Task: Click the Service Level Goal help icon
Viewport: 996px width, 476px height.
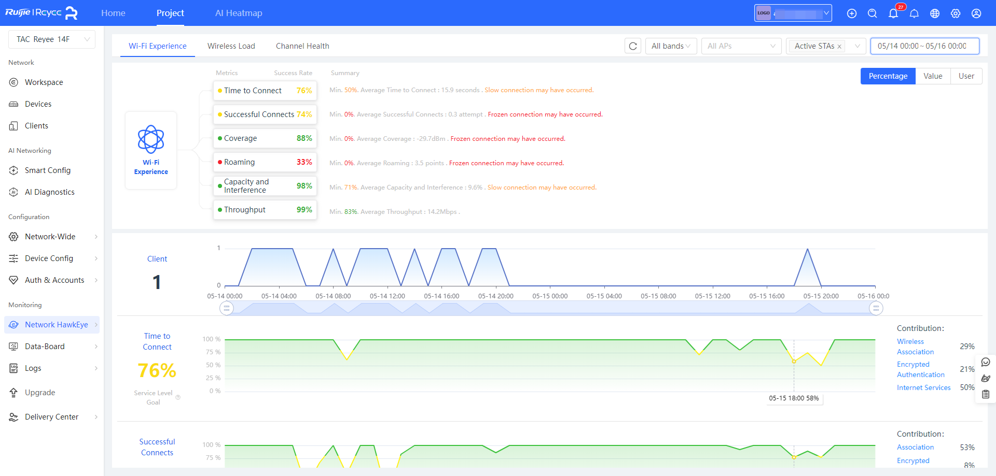Action: tap(178, 397)
